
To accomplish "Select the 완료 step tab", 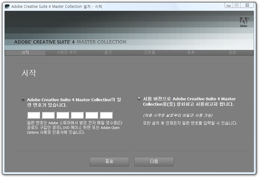I will pyautogui.click(x=233, y=53).
